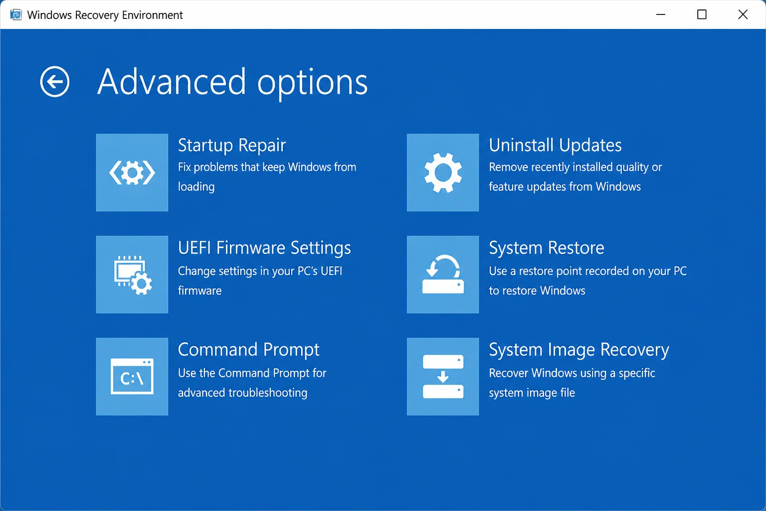Image resolution: width=766 pixels, height=511 pixels.
Task: Choose the System Restore title text
Action: [547, 248]
